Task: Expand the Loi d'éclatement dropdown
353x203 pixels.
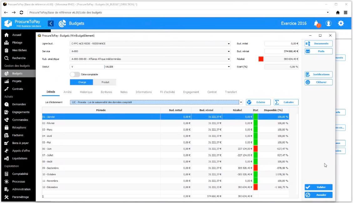Action: click(x=241, y=102)
